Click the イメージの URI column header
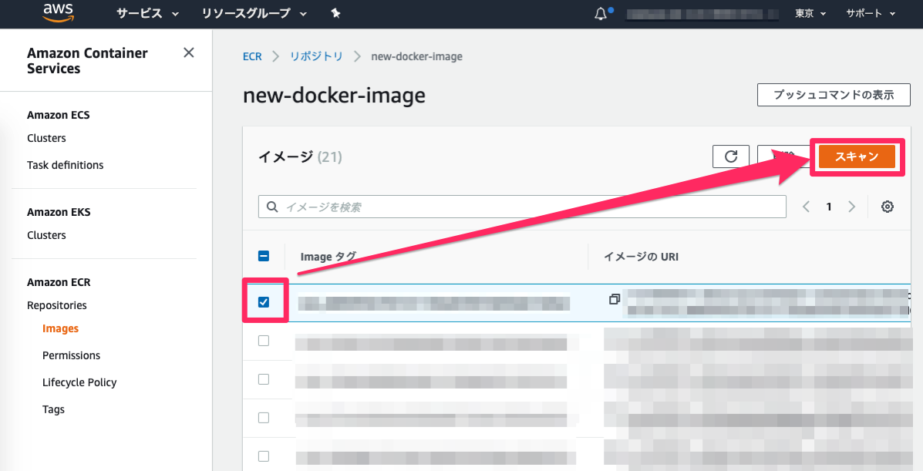923x471 pixels. click(641, 257)
